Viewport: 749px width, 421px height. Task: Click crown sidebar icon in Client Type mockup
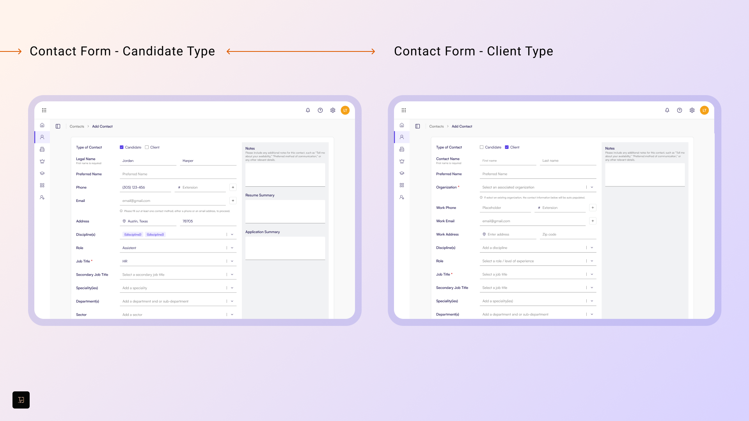[402, 161]
